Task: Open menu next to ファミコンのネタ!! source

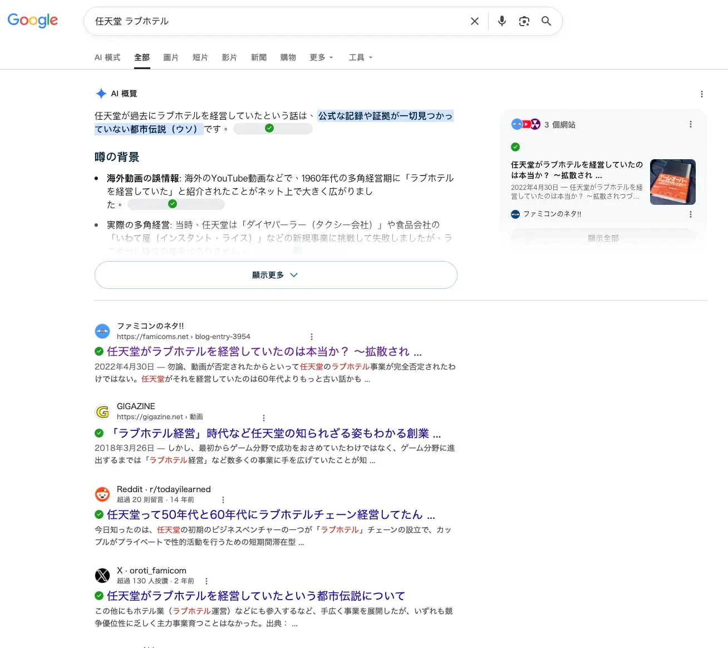Action: pyautogui.click(x=691, y=214)
